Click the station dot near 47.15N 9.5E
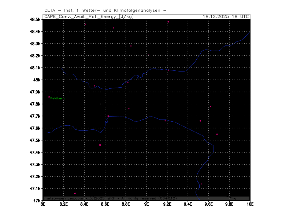 (201, 184)
